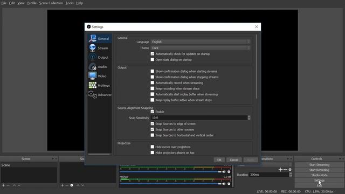Adjust the Snap Sensitivity spinner arrows
The width and height of the screenshot is (345, 194).
[x=249, y=117]
